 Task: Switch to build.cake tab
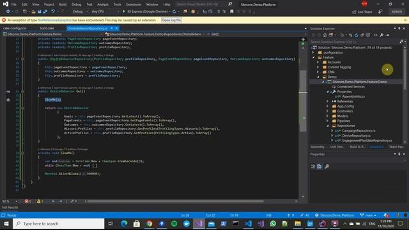[x=47, y=28]
